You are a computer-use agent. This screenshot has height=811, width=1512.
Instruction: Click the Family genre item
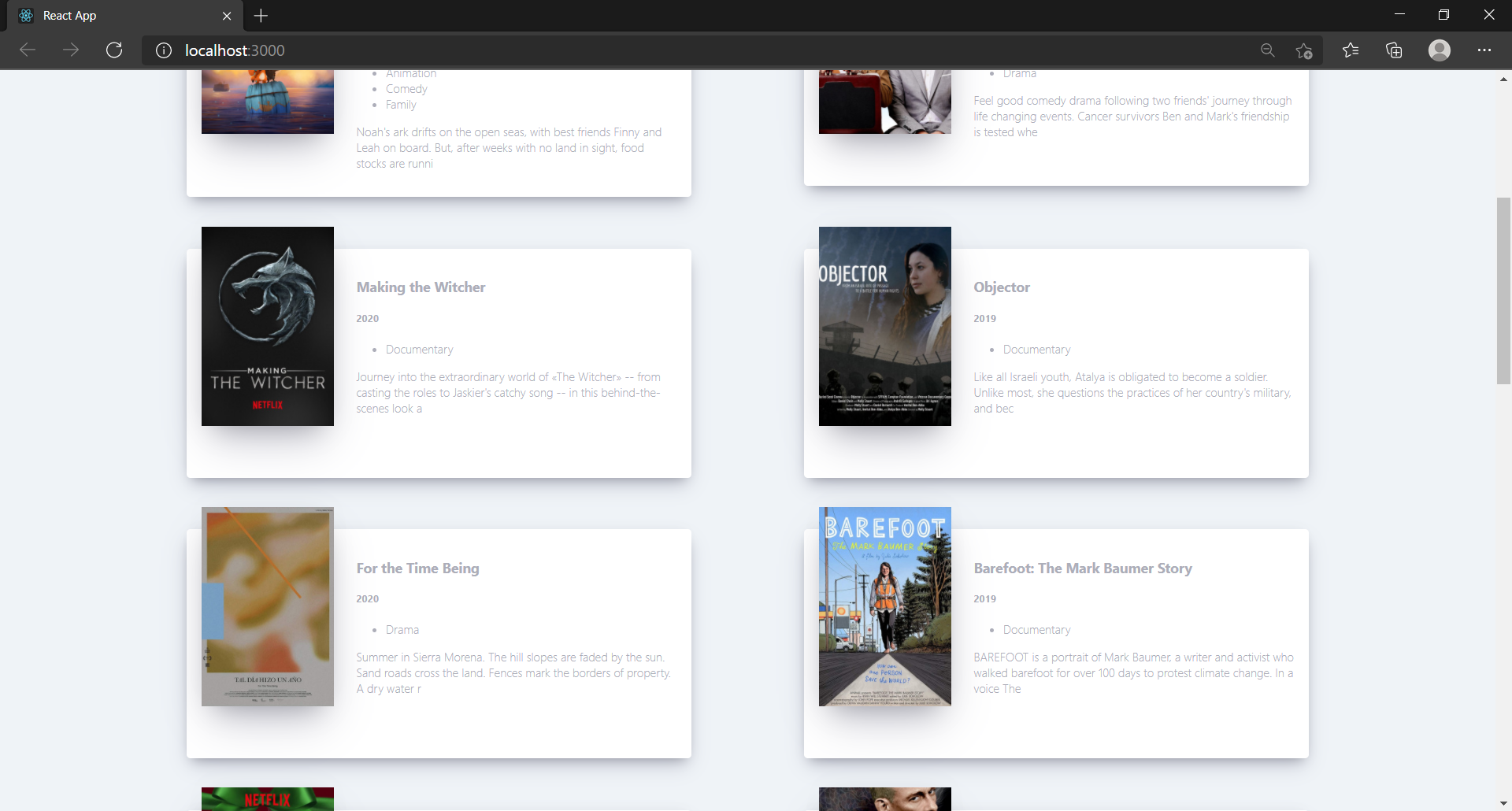[x=401, y=105]
